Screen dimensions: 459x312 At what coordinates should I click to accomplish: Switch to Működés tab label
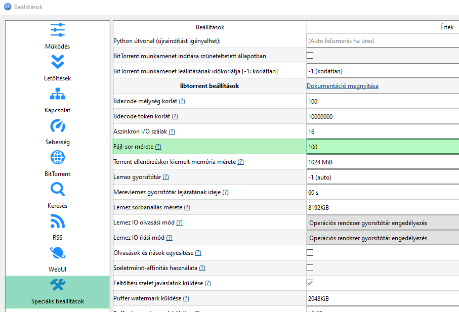pyautogui.click(x=57, y=46)
